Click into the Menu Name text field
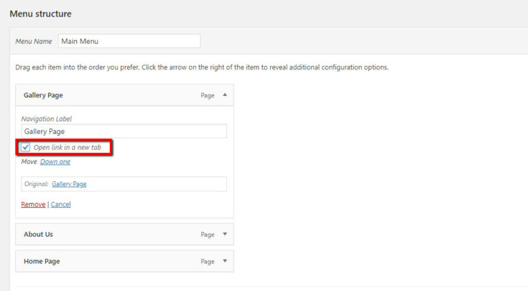This screenshot has width=528, height=291. click(x=129, y=41)
